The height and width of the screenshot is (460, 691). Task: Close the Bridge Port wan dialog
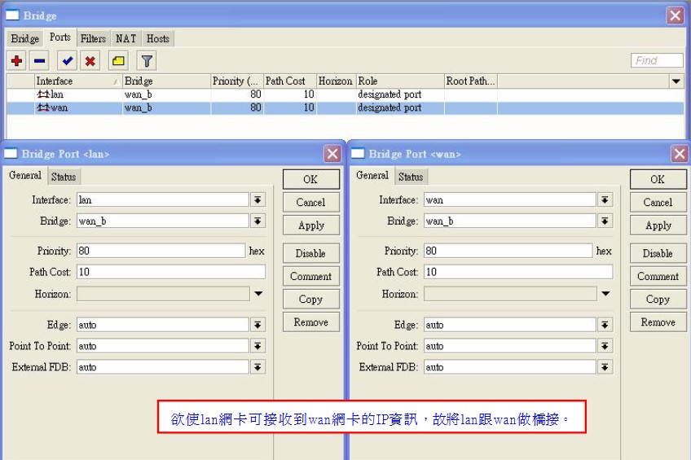pos(680,154)
